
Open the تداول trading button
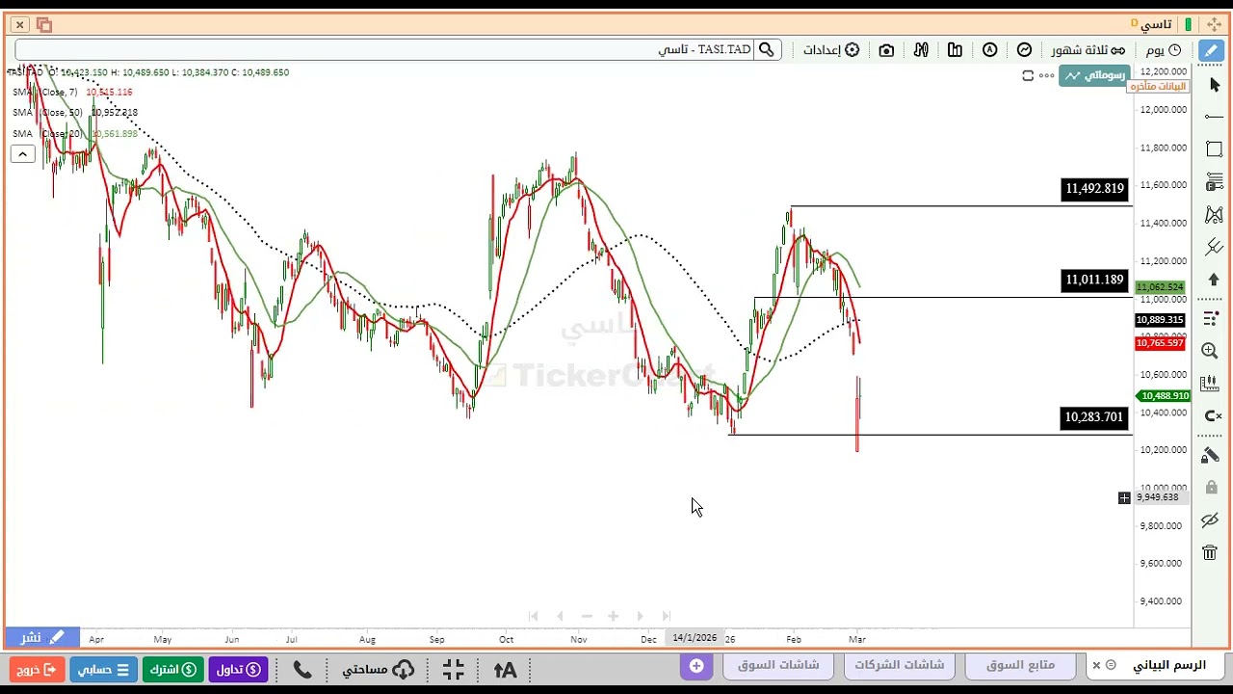coord(239,669)
